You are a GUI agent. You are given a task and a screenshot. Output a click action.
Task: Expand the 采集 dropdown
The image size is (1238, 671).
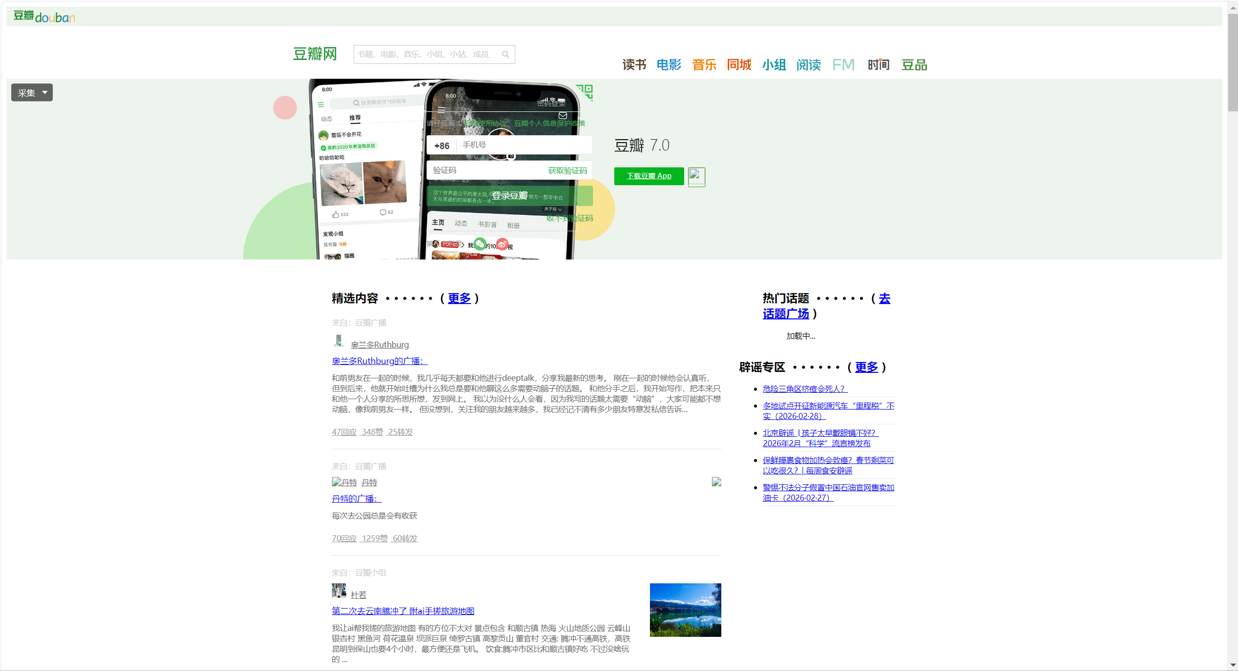[32, 92]
